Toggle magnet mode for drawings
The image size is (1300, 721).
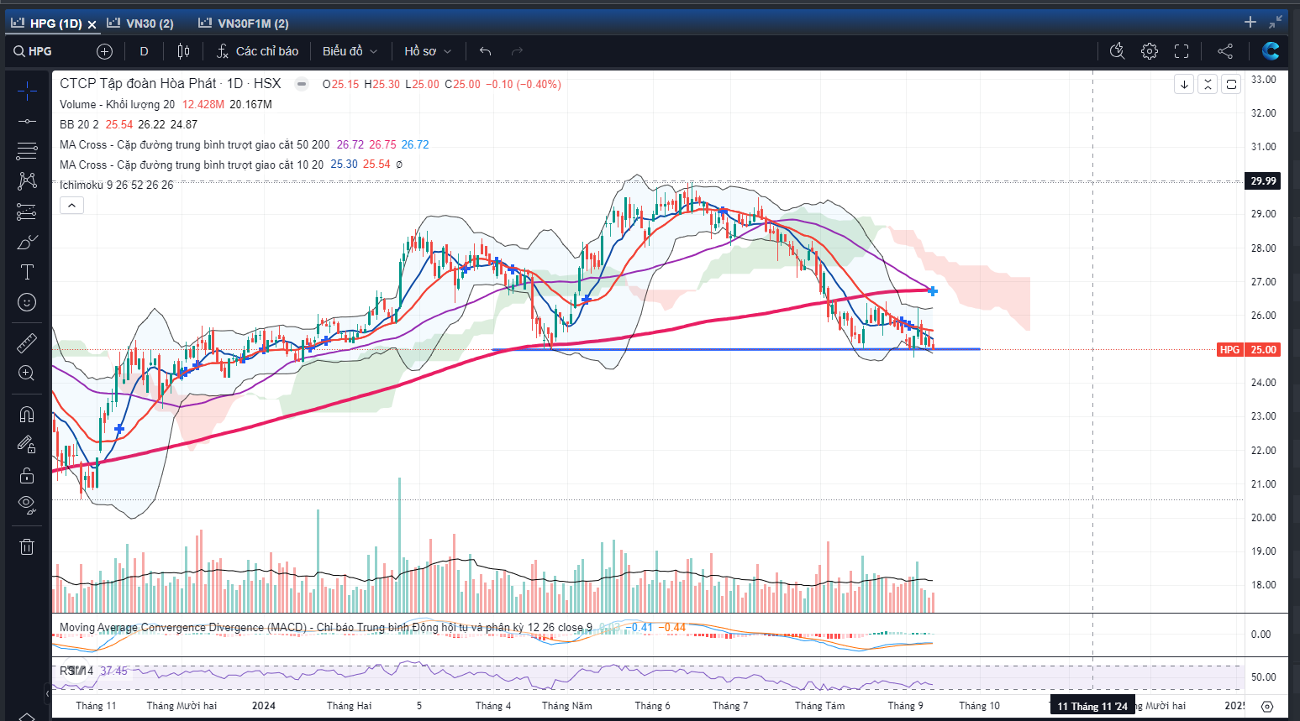[27, 415]
